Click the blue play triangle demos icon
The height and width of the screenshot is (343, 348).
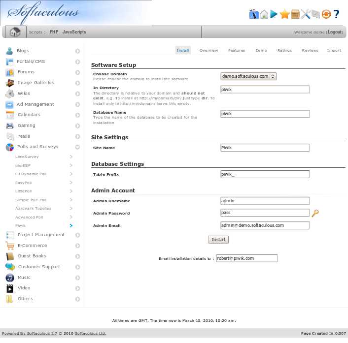tap(274, 14)
